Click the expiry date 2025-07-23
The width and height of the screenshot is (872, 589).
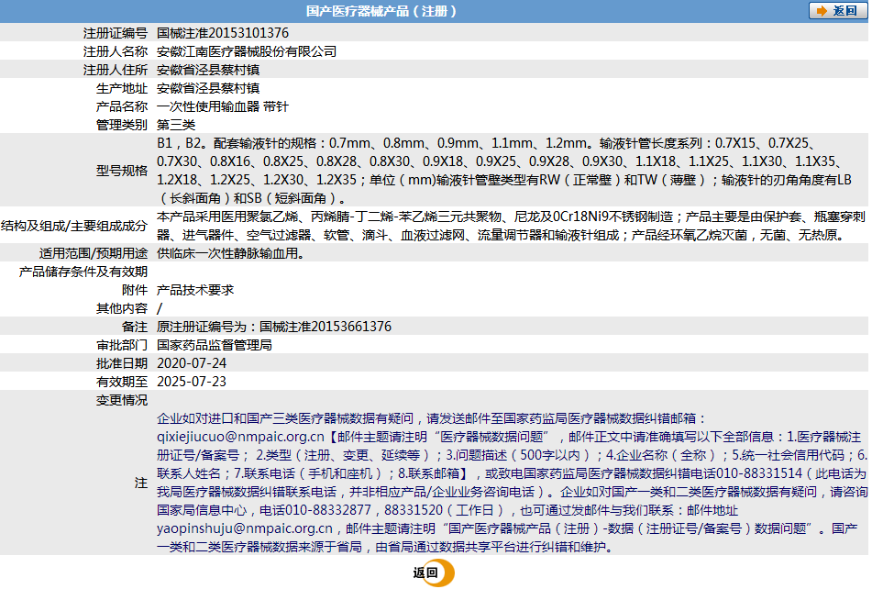pyautogui.click(x=192, y=382)
